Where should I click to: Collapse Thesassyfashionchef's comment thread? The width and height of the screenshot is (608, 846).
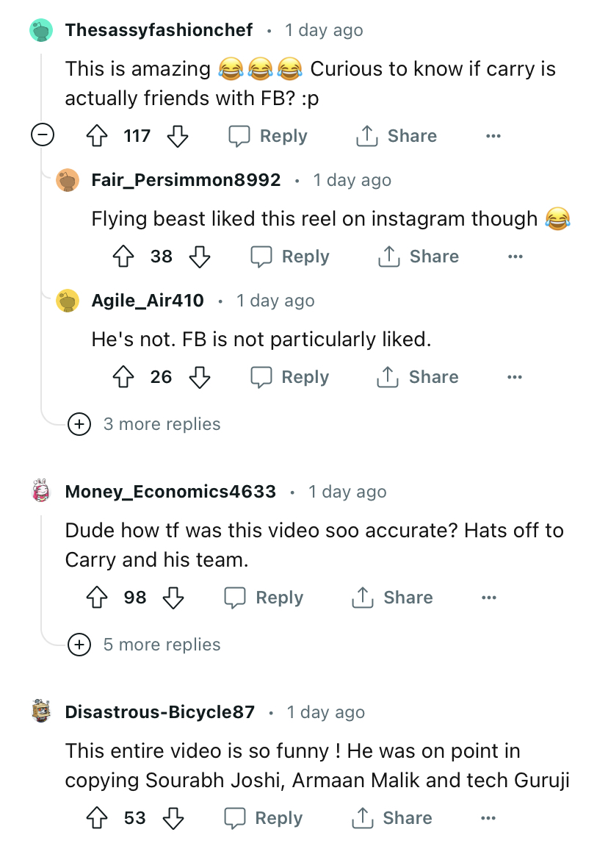click(x=42, y=136)
